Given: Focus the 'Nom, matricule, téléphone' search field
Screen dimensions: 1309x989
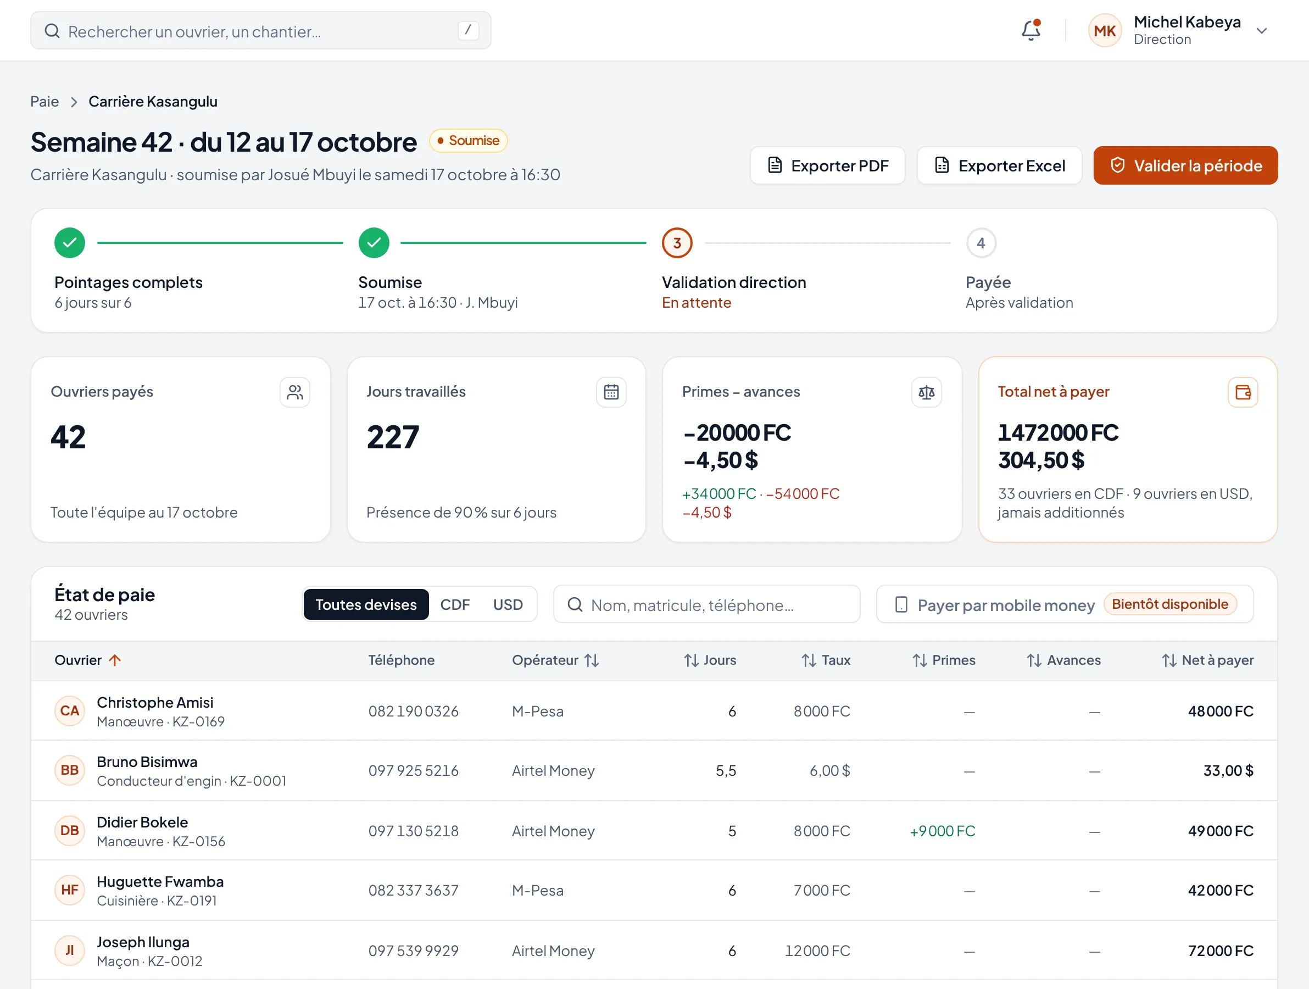Looking at the screenshot, I should click(x=706, y=604).
